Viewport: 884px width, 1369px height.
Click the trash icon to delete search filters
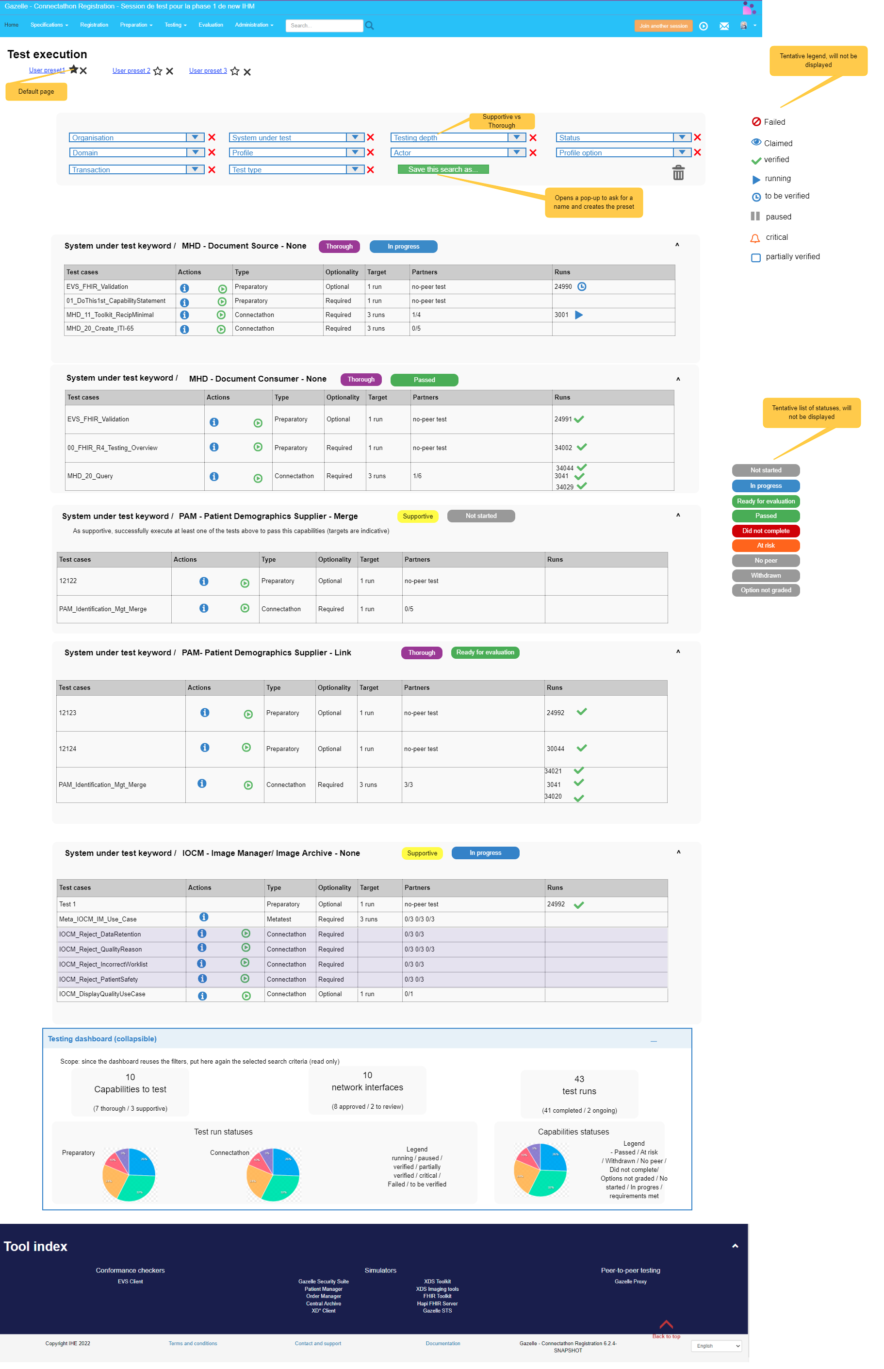(x=678, y=172)
